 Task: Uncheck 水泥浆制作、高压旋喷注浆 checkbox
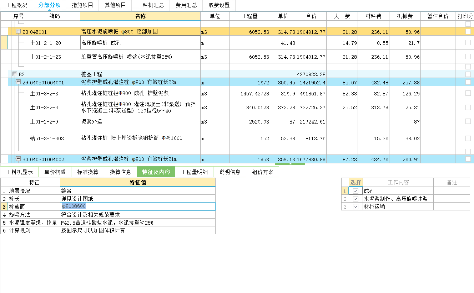[x=355, y=199]
